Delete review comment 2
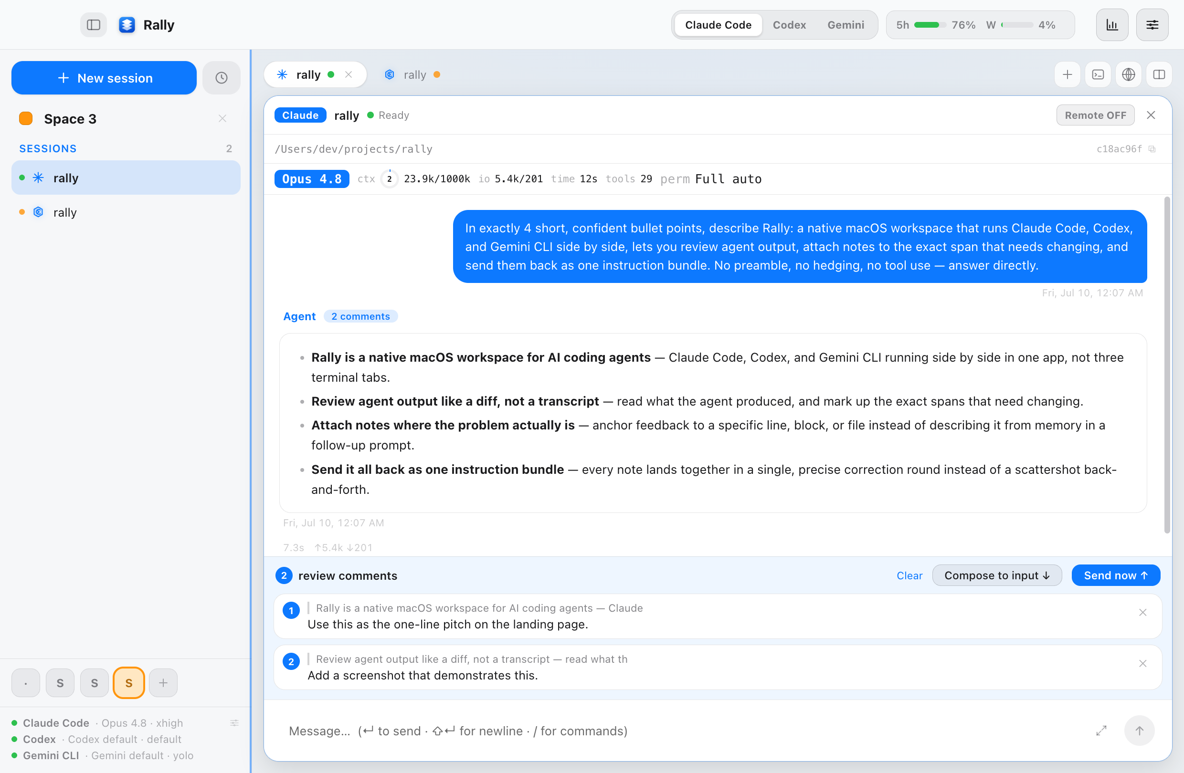The image size is (1184, 773). (1142, 664)
